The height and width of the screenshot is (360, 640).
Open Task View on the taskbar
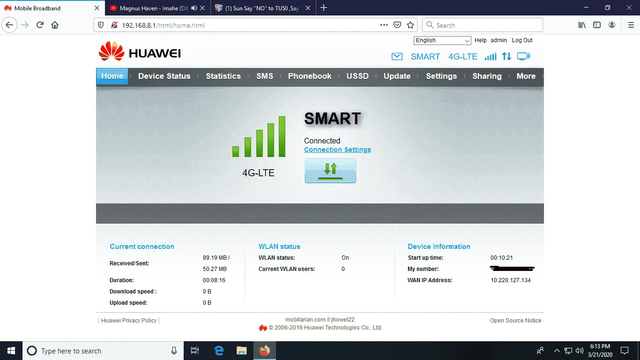pos(195,351)
